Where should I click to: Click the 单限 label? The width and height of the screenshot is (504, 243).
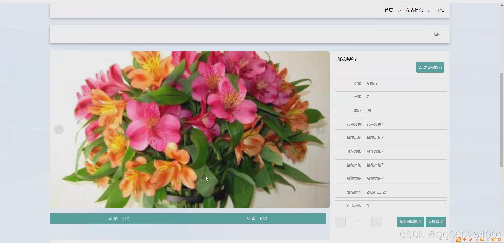tap(358, 97)
